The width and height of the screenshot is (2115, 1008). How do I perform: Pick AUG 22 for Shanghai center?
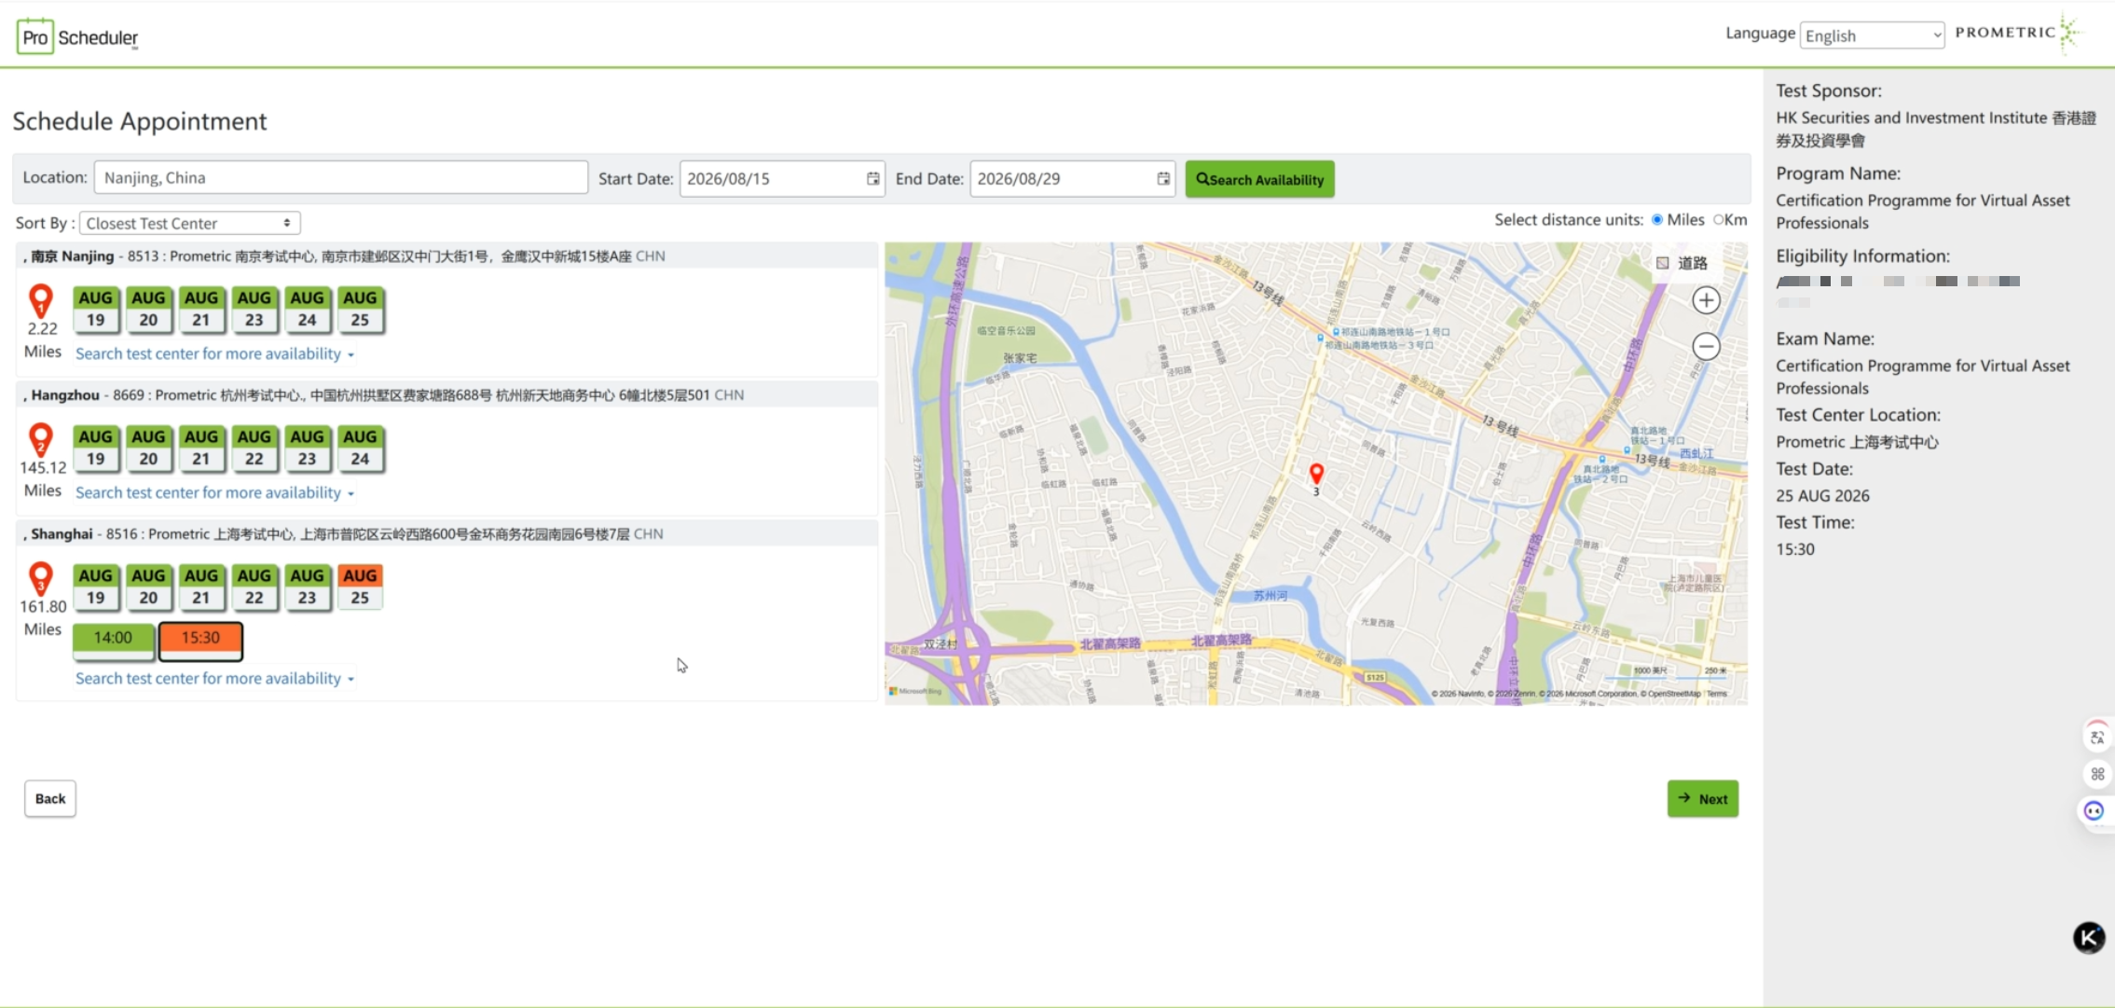[x=254, y=587]
